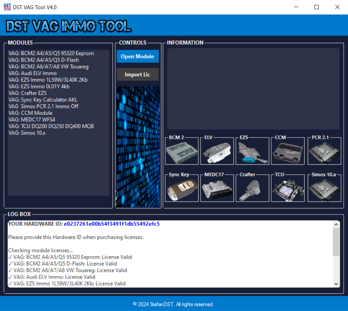Select BCM2 A4/A5/Q5 95320 Eeprom module

coord(51,53)
